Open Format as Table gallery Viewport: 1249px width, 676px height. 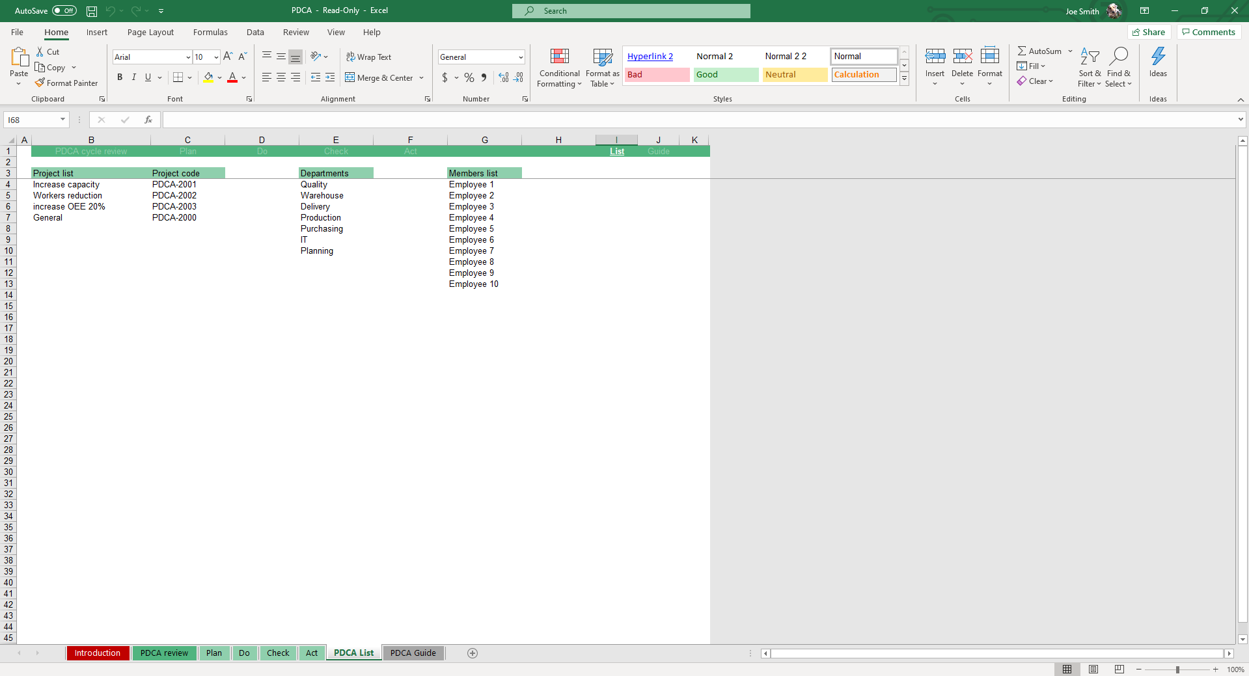click(x=603, y=68)
